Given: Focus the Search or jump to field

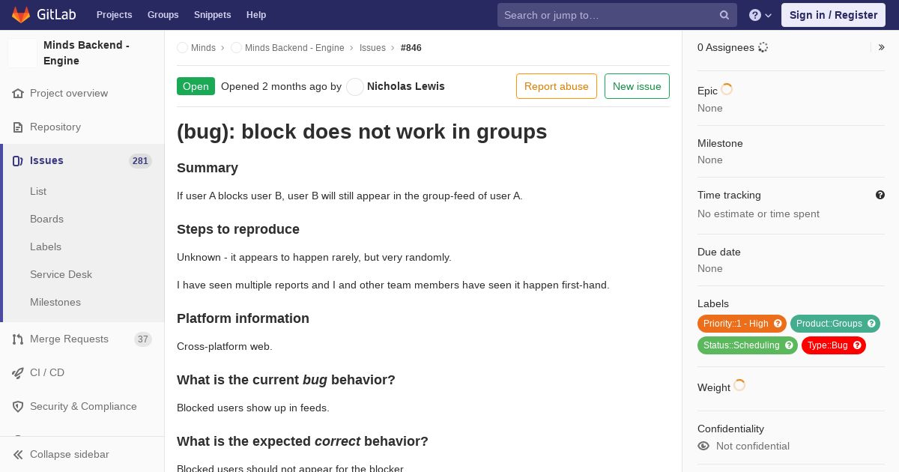Looking at the screenshot, I should click(x=617, y=15).
